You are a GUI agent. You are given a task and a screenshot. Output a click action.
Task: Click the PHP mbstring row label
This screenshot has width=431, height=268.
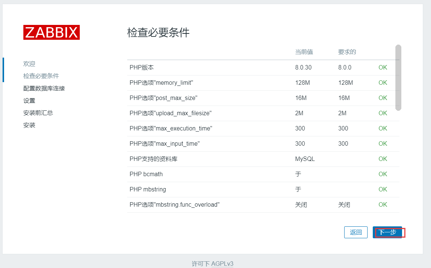pyautogui.click(x=148, y=190)
